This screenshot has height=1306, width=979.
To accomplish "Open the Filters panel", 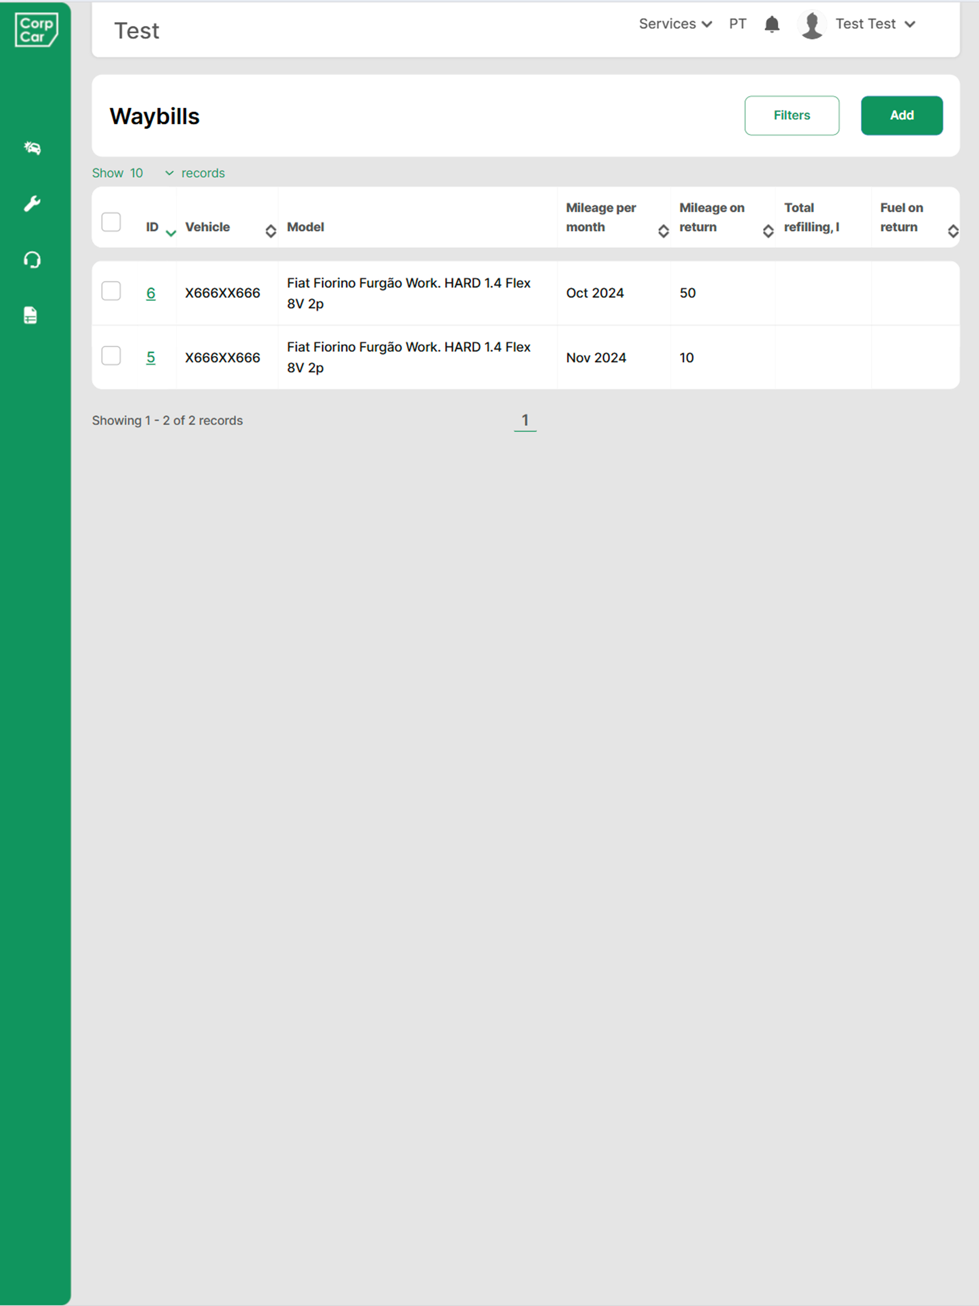I will tap(791, 116).
